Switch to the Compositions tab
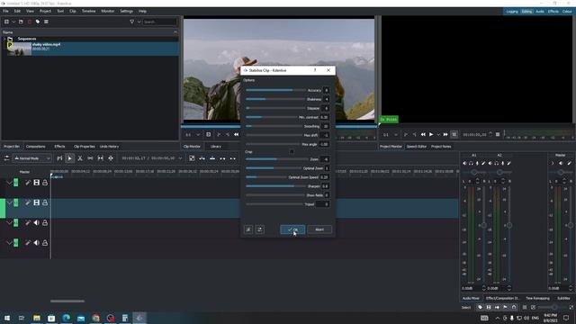Viewport: 576px width, 324px height. pos(36,146)
